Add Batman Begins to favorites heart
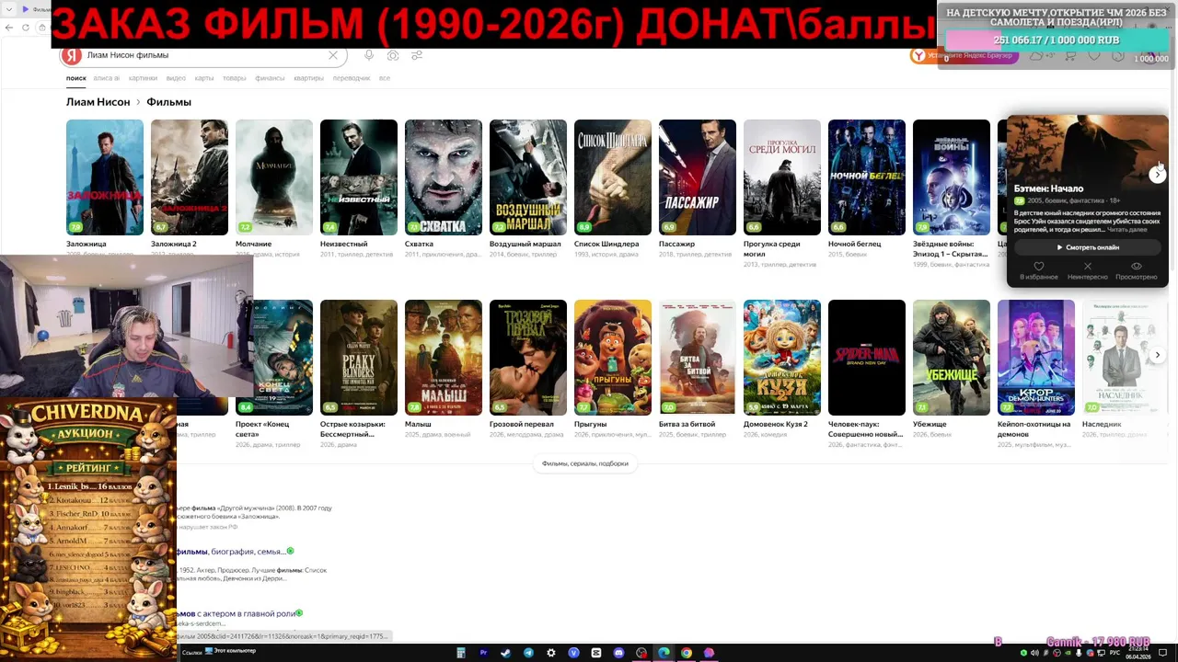 pos(1039,267)
